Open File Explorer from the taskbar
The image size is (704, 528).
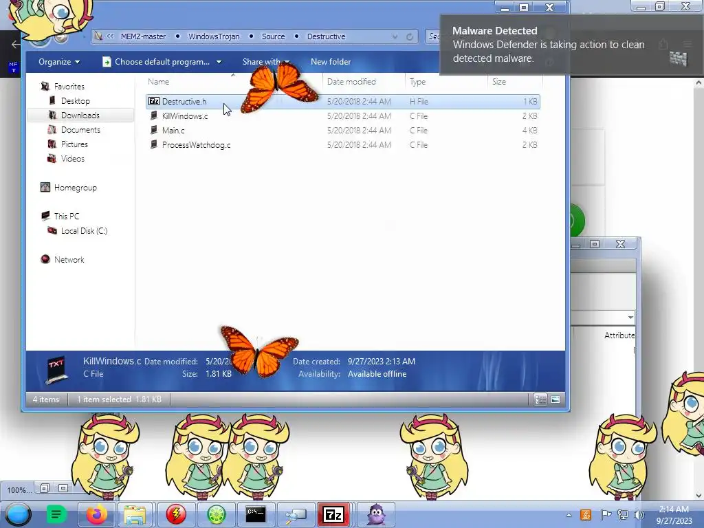pos(135,514)
